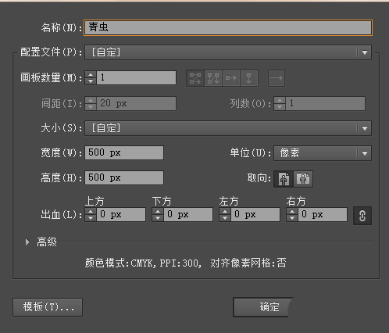The height and width of the screenshot is (333, 389).
Task: Select arrange by column icon
Action: 249,78
